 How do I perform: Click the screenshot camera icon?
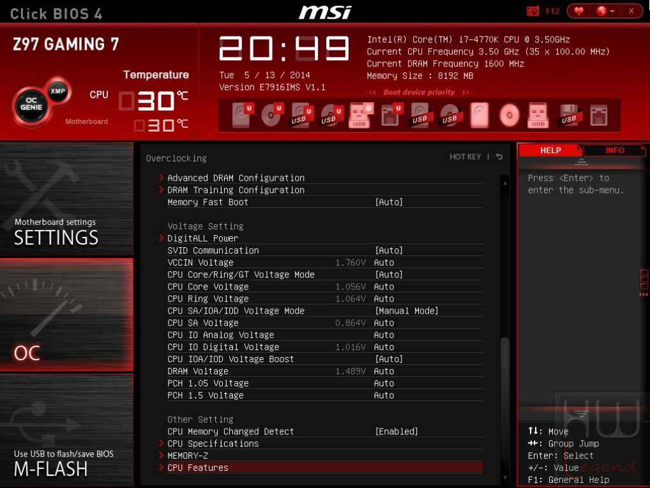coord(533,11)
